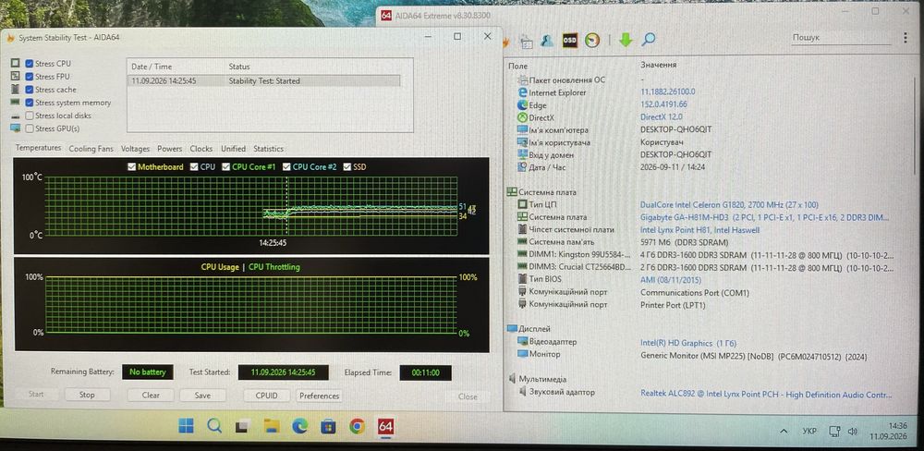
Task: Click the Тип ЦП processor icon
Action: click(522, 204)
